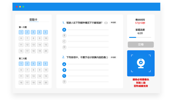176x100 pixels.
Task: Click the 交卷 submit button
Action: click(x=141, y=45)
